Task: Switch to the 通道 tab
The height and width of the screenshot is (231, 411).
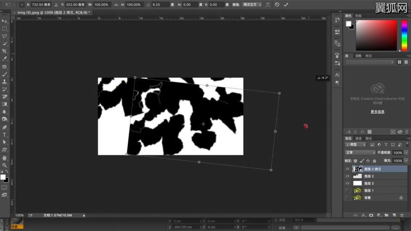Action: pos(358,138)
